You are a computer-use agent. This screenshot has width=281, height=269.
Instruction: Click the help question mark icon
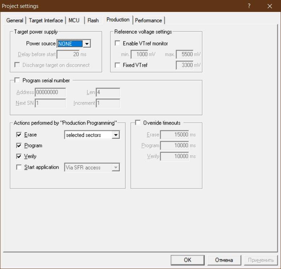(x=249, y=6)
